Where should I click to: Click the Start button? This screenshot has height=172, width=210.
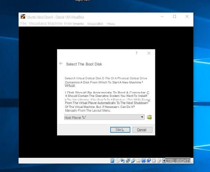coord(120,130)
